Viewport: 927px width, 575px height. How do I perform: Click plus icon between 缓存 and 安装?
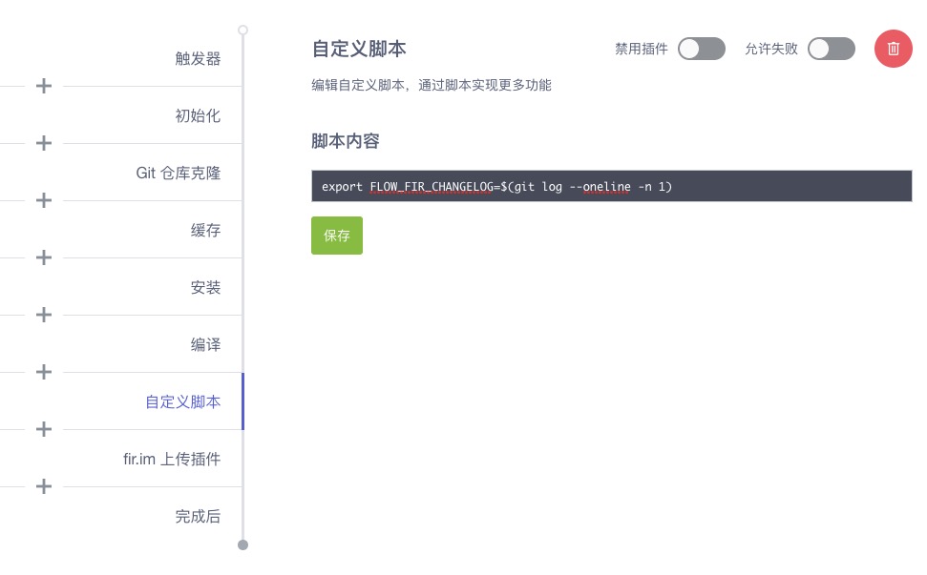[43, 257]
